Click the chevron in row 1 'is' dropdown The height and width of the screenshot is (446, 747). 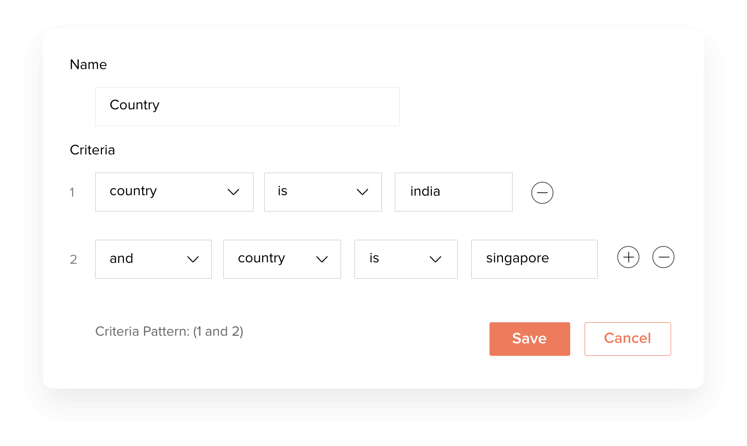coord(362,192)
